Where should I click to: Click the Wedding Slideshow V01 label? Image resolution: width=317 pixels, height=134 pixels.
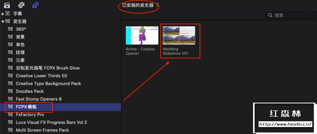tap(176, 51)
